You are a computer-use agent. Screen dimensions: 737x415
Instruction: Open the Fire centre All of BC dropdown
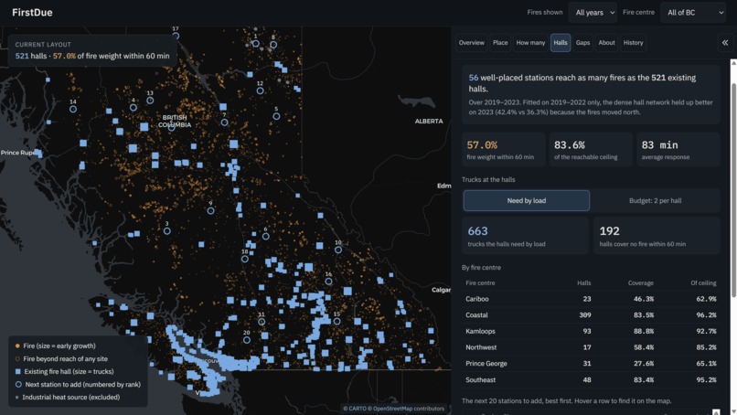tap(693, 13)
